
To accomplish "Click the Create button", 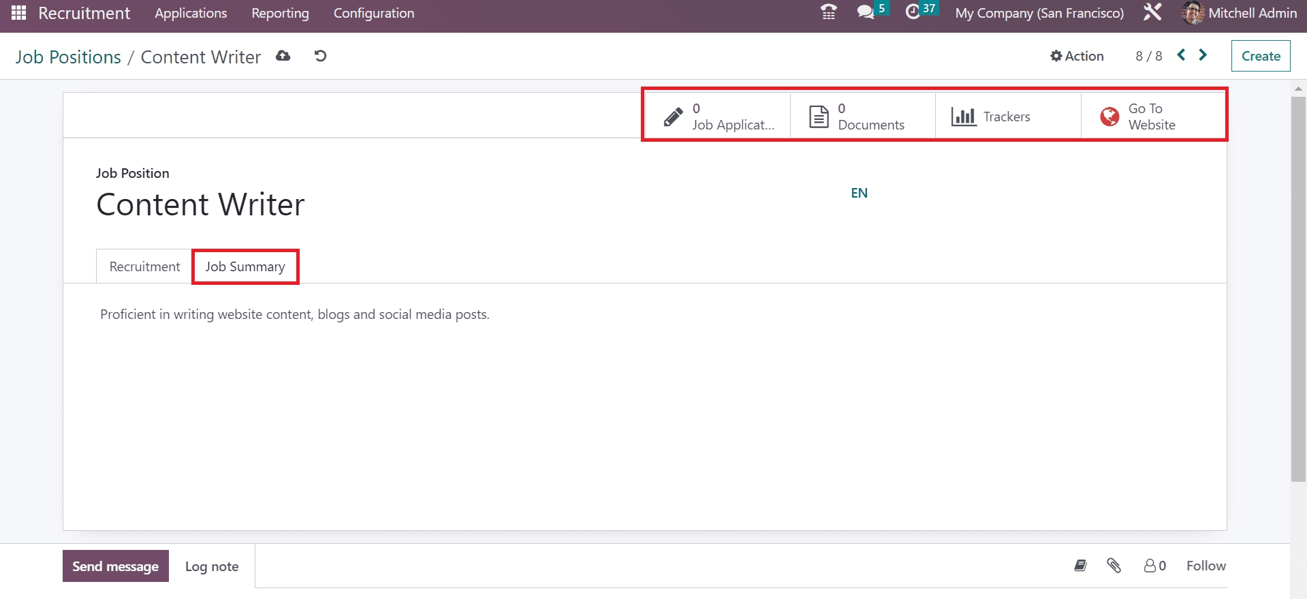I will pyautogui.click(x=1261, y=56).
